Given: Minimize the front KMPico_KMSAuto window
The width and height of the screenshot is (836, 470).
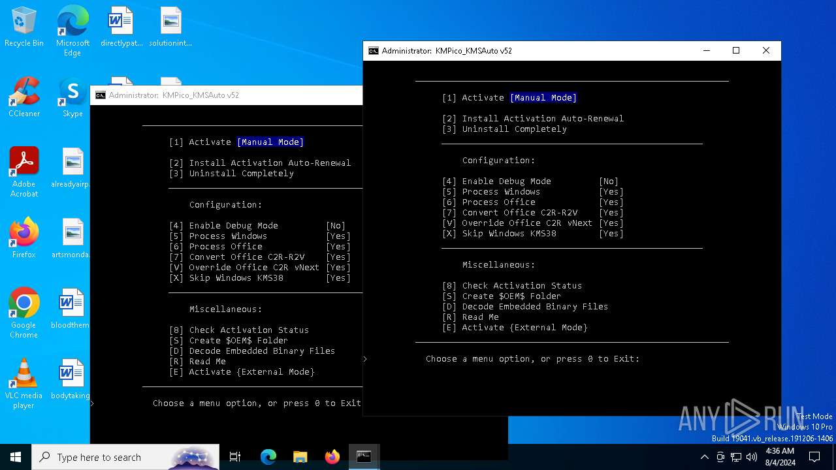Looking at the screenshot, I should click(706, 51).
